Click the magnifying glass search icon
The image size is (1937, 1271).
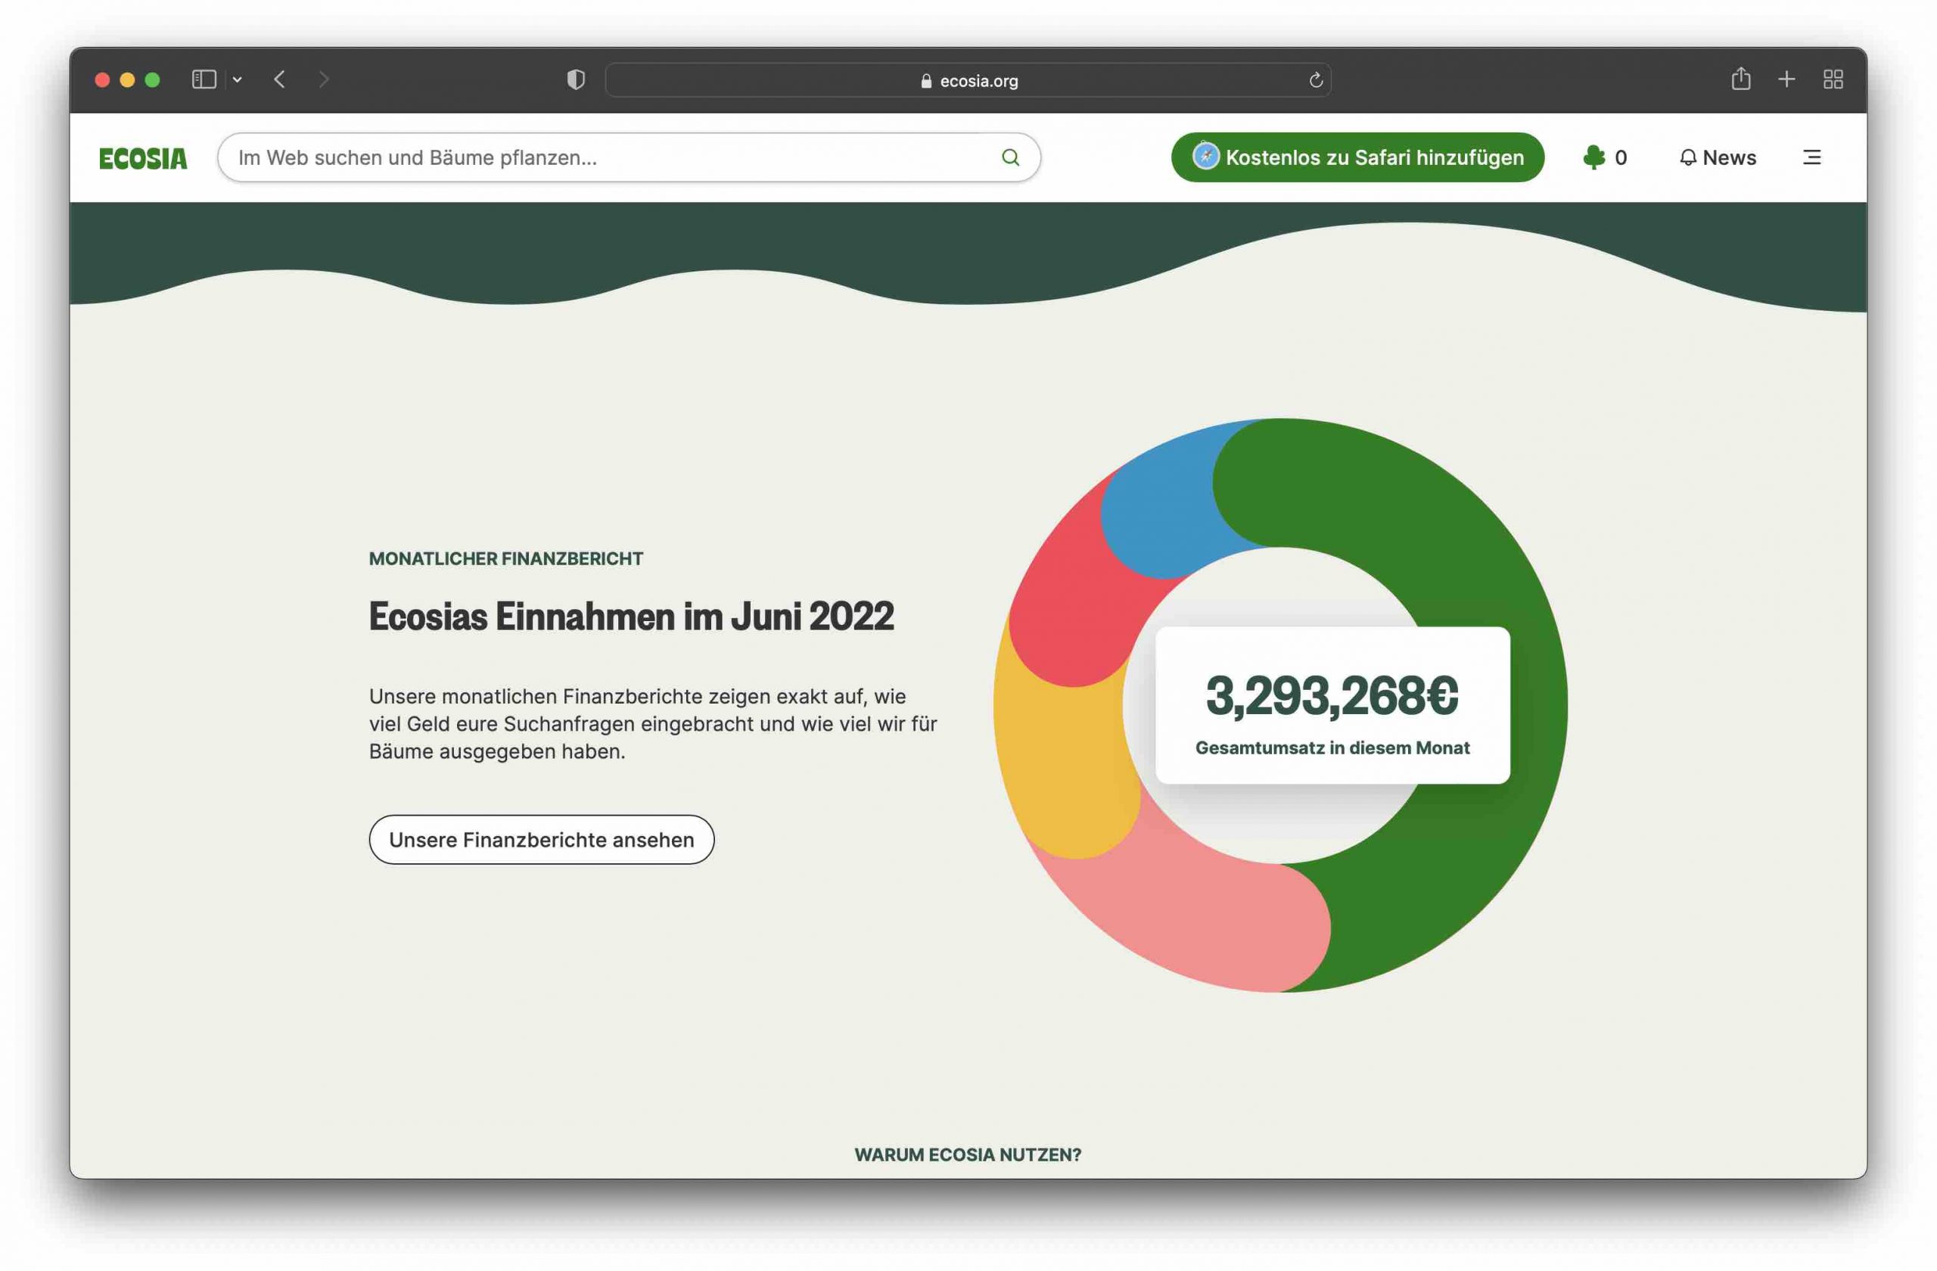[1010, 158]
